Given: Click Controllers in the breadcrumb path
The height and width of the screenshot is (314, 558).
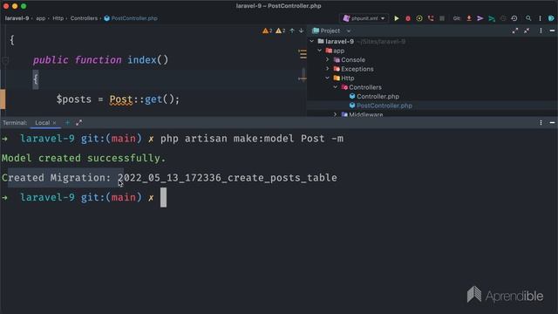Looking at the screenshot, I should pyautogui.click(x=84, y=18).
